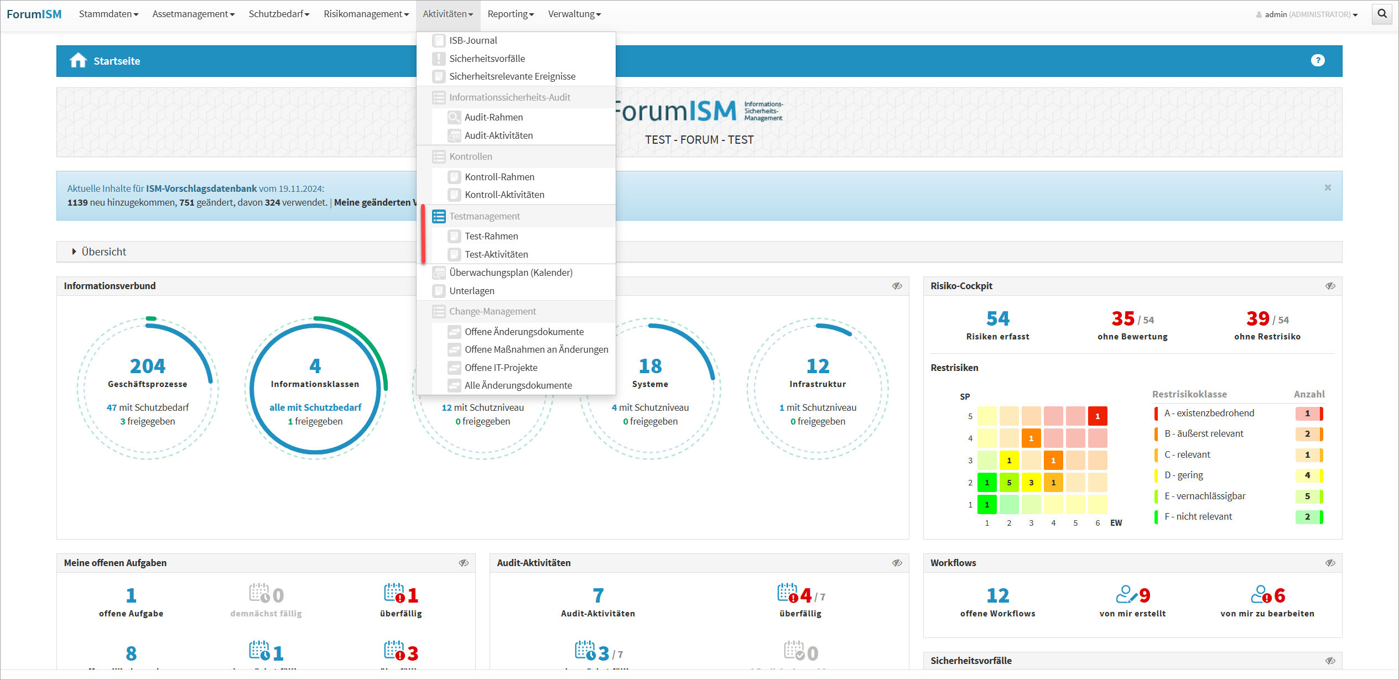Screen dimensions: 1399x680
Task: Open the Reporting dropdown menu
Action: point(510,14)
